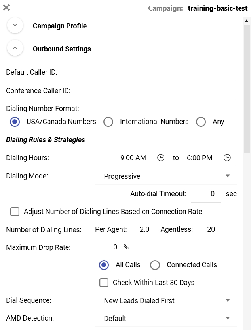251x330 pixels.
Task: Collapse the Outbound Settings section
Action: pyautogui.click(x=15, y=48)
